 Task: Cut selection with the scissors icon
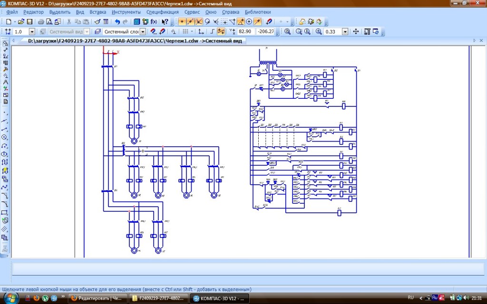(x=69, y=22)
